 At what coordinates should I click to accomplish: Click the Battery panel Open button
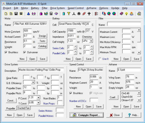pos(78,59)
